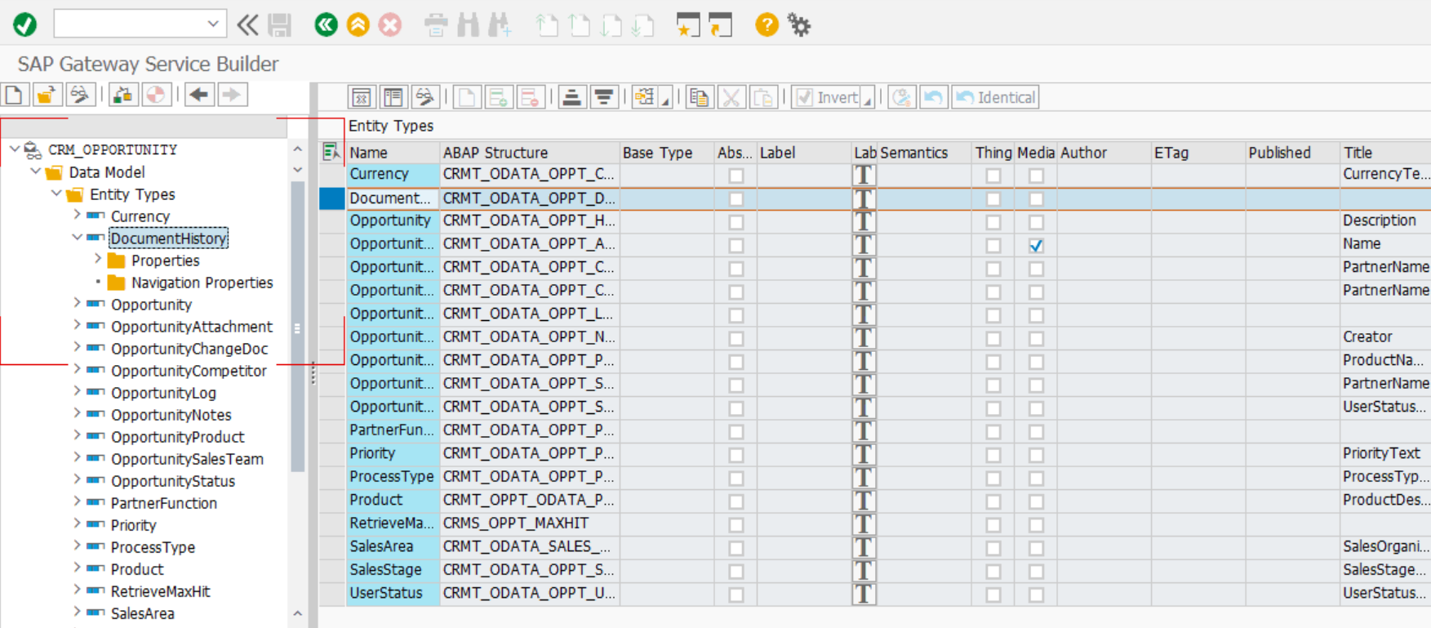Click the Sort Descending icon
This screenshot has width=1431, height=628.
(604, 98)
